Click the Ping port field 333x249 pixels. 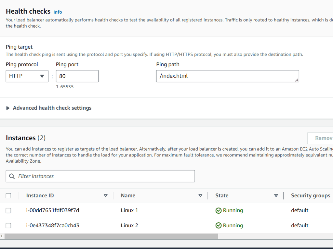click(77, 76)
